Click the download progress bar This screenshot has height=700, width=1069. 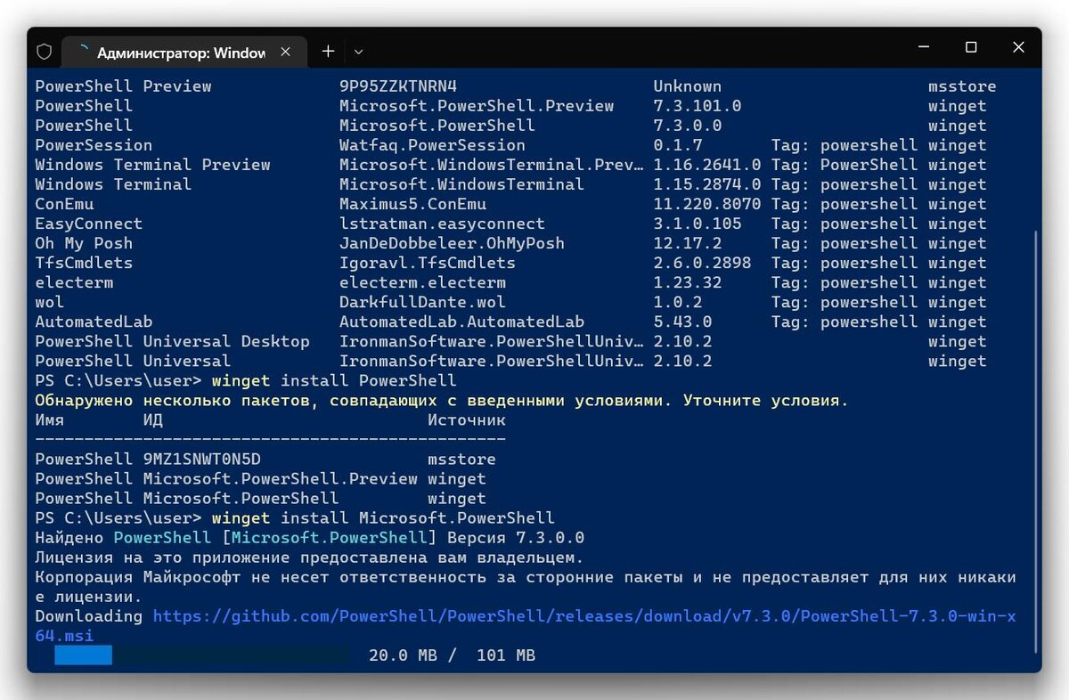[201, 655]
